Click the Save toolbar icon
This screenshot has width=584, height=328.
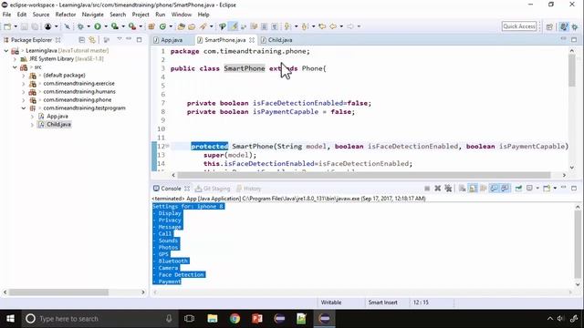pos(25,26)
